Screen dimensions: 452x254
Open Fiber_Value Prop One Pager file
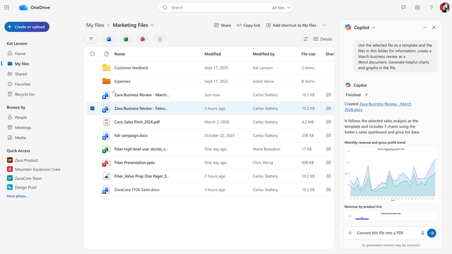(x=142, y=176)
